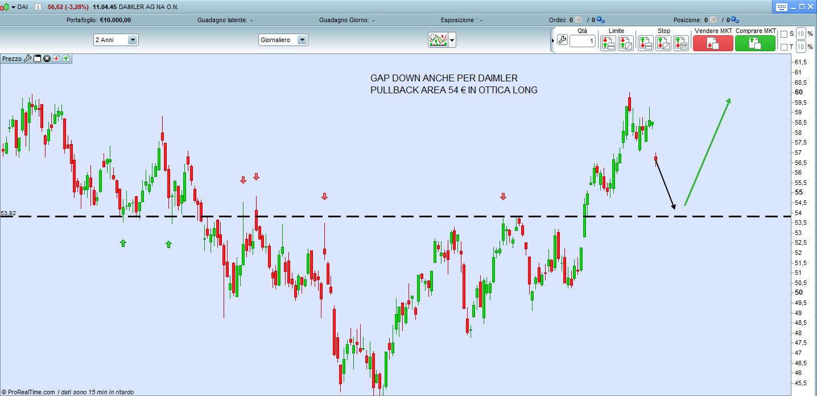Click the Guadagno latente label

point(222,20)
